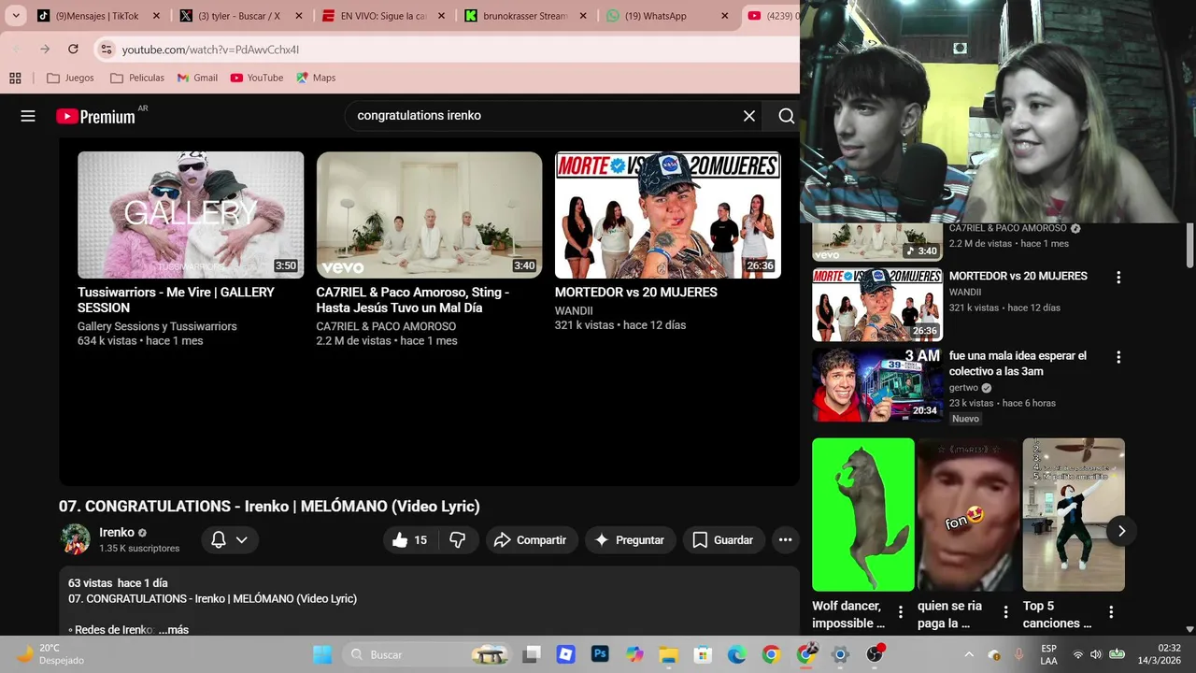Reload the page with the refresh icon
The height and width of the screenshot is (673, 1196).
pos(74,49)
